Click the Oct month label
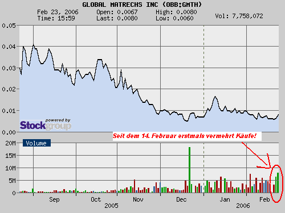The image size is (285, 213). 96,199
